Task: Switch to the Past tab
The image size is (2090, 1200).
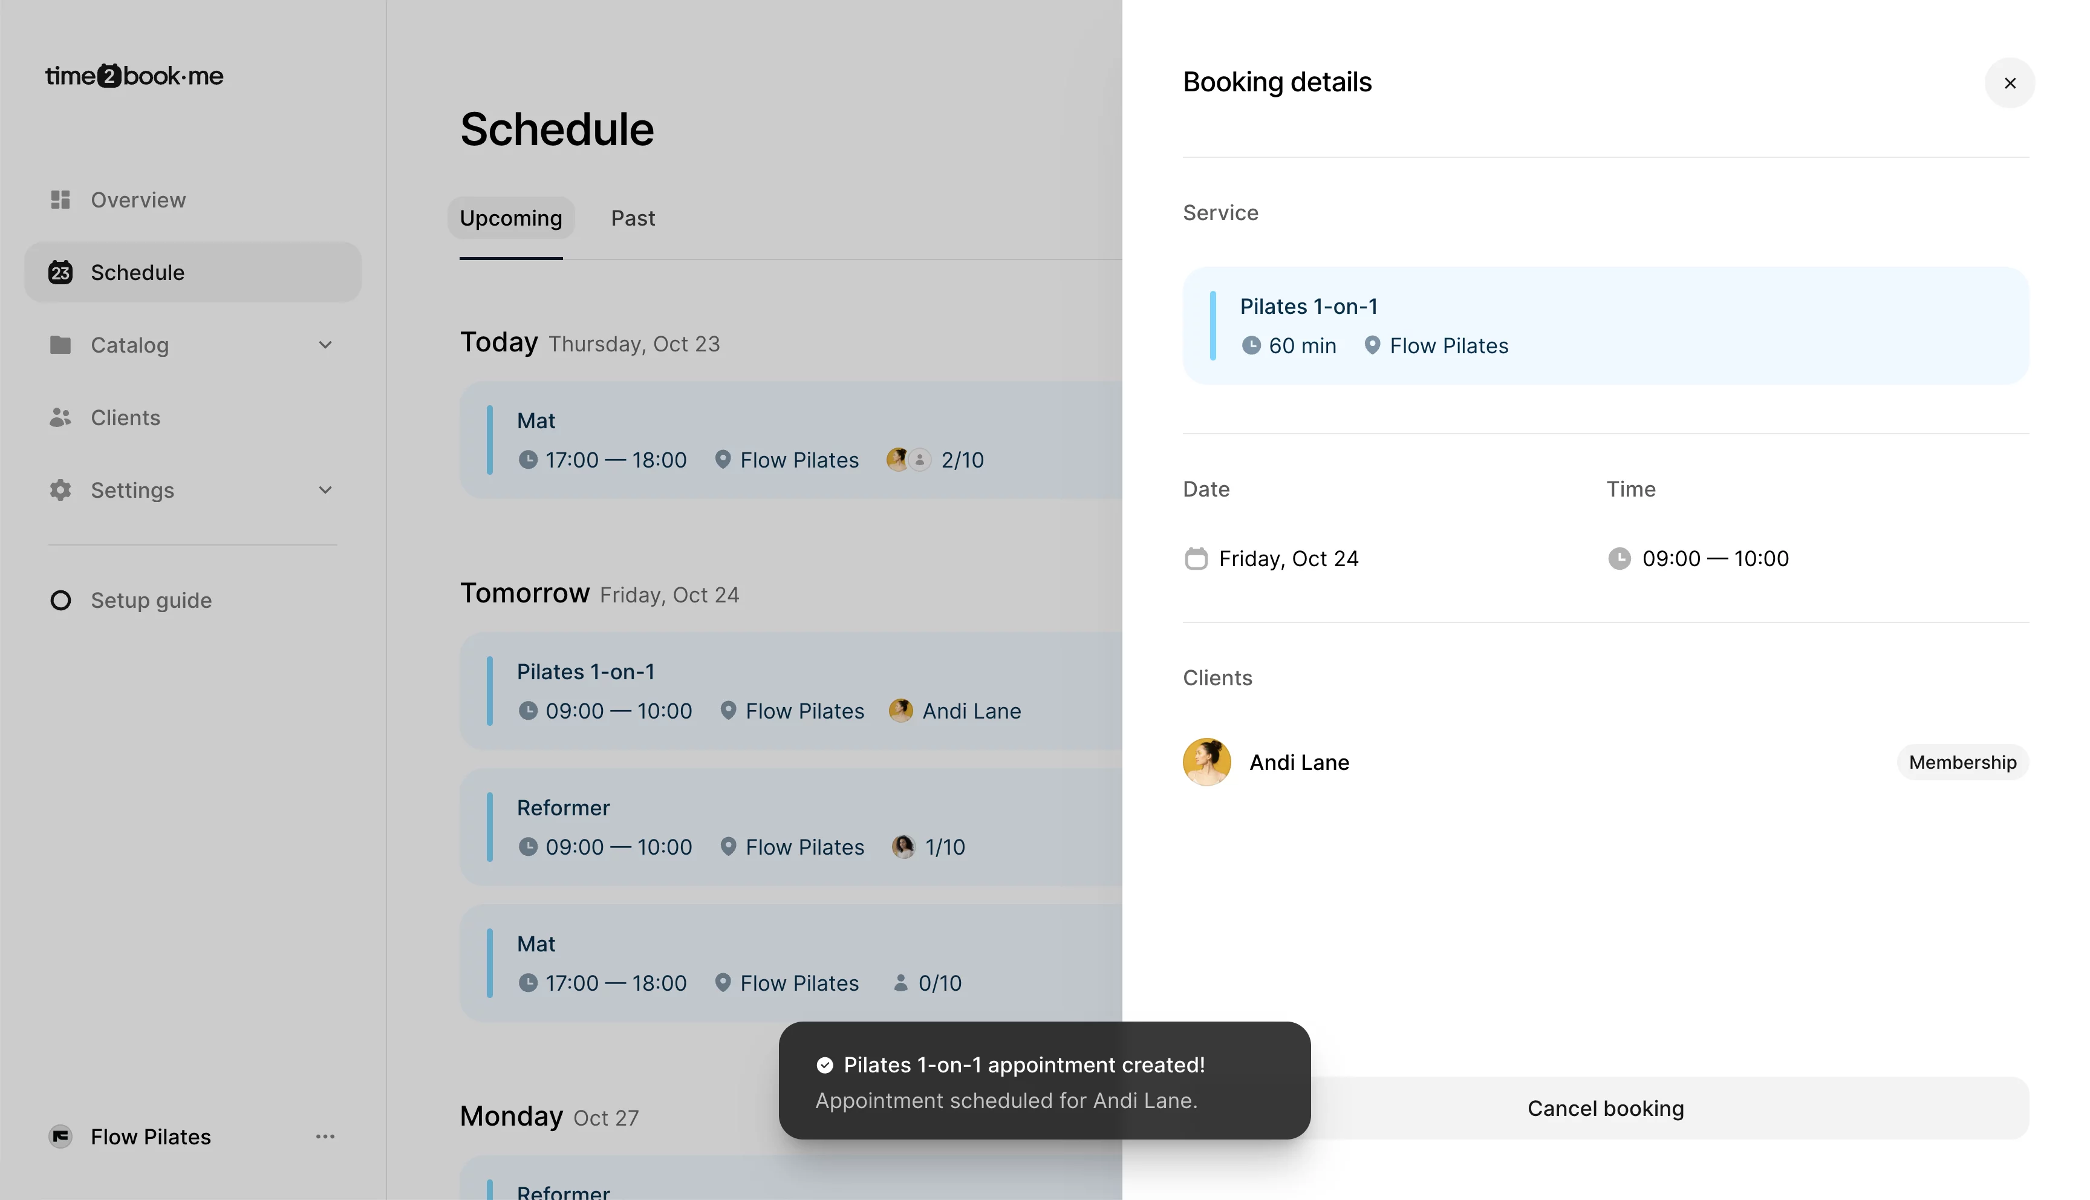Action: tap(633, 218)
